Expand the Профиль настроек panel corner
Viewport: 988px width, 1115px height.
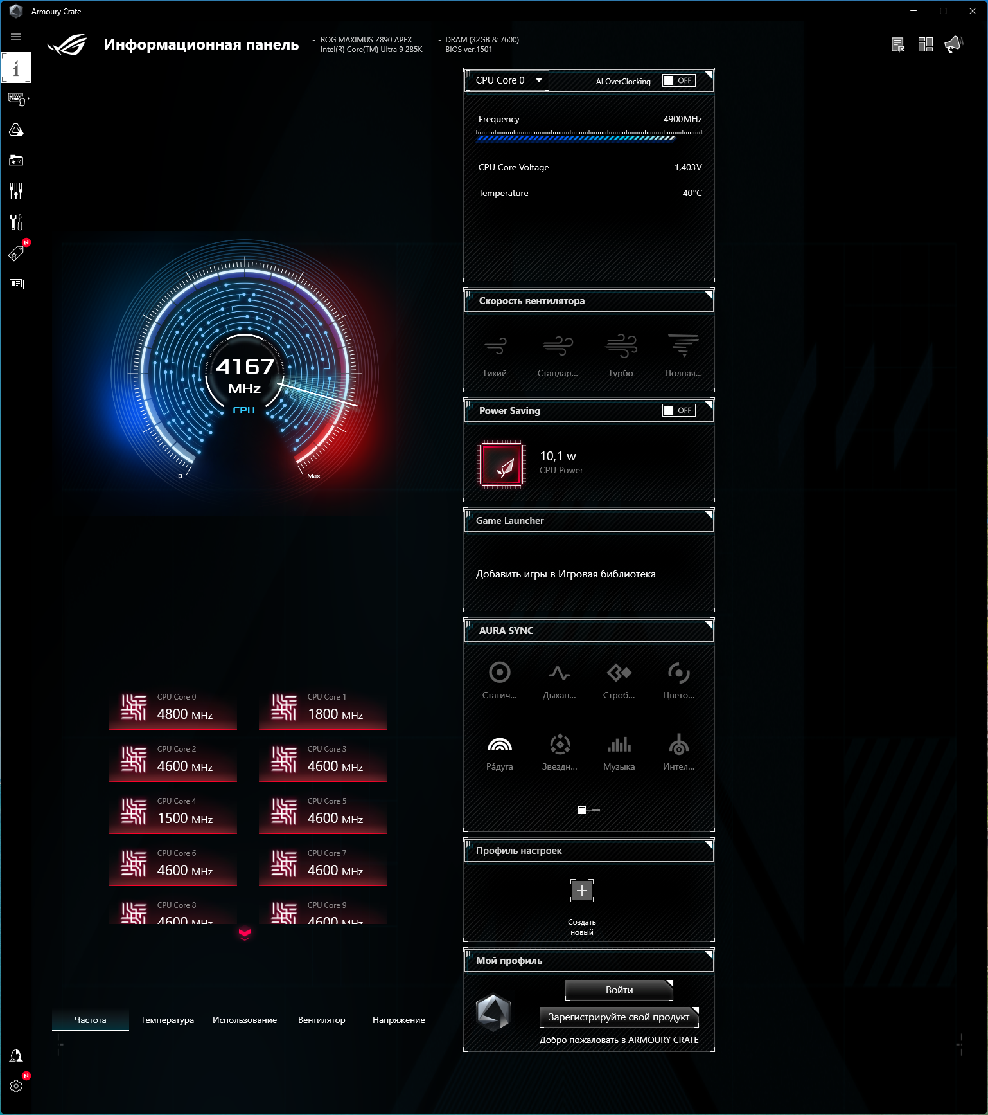click(x=709, y=845)
